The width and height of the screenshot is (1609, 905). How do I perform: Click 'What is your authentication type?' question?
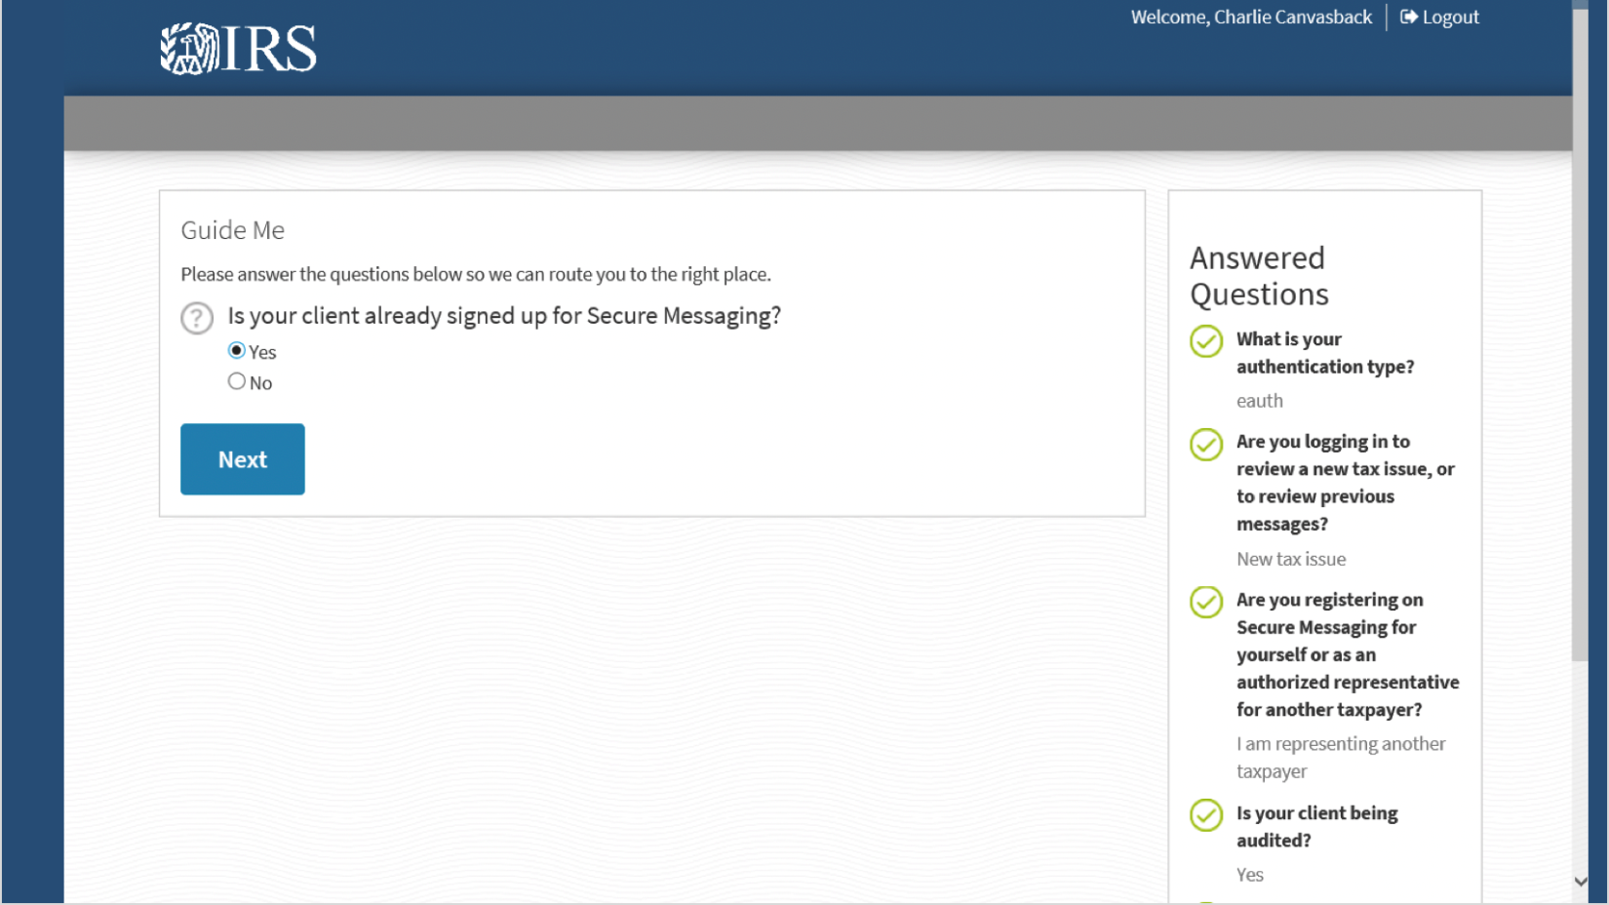click(x=1325, y=353)
